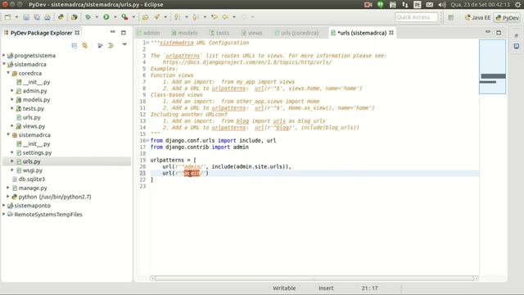The height and width of the screenshot is (295, 524).
Task: Click the Save icon in toolbar
Action: [x=26, y=17]
